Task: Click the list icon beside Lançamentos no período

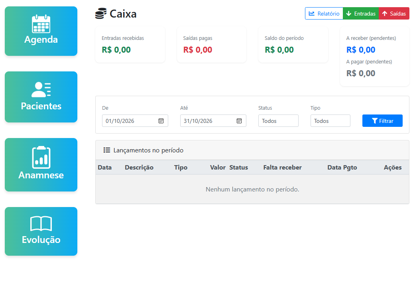Action: click(107, 150)
